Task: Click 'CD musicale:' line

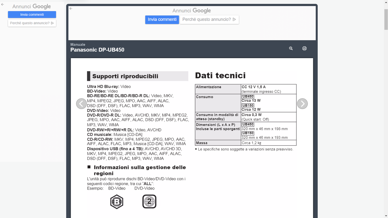Action: (115, 134)
